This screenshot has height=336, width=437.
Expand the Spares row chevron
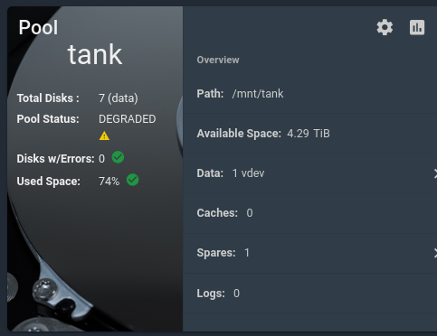[435, 253]
